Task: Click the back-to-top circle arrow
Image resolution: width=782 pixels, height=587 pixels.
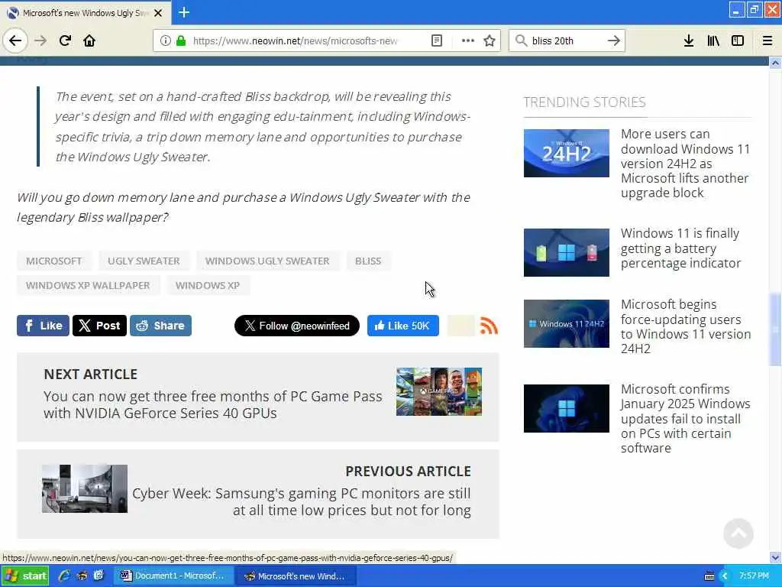Action: click(x=738, y=533)
